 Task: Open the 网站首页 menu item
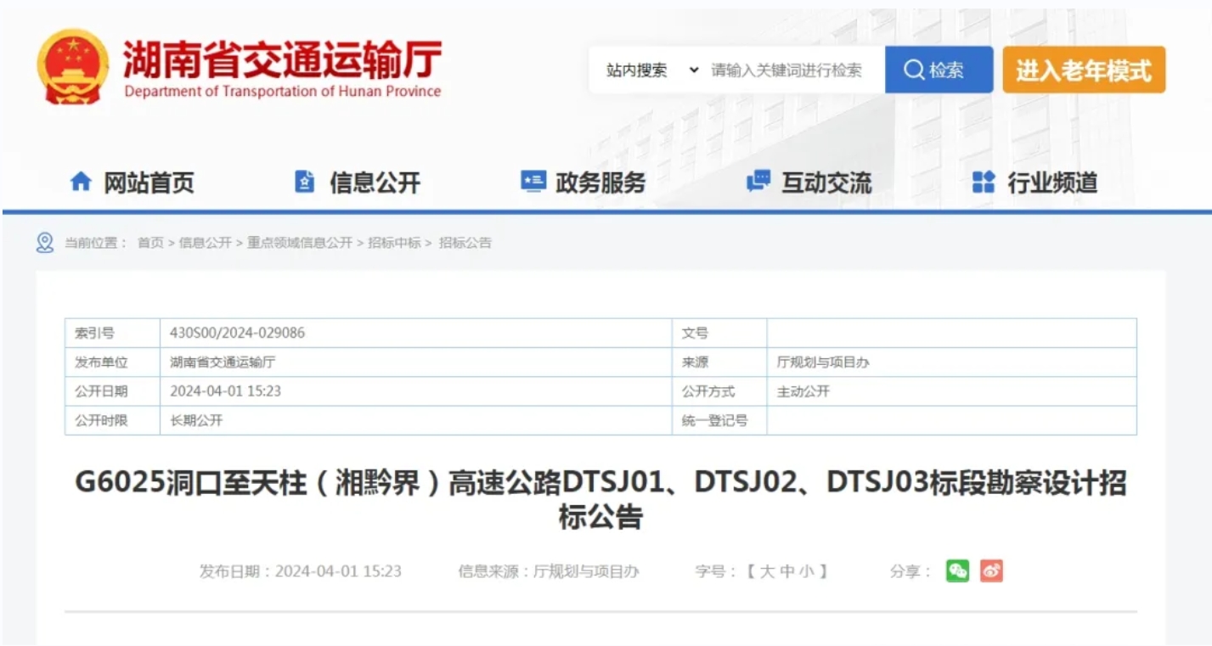pyautogui.click(x=149, y=182)
